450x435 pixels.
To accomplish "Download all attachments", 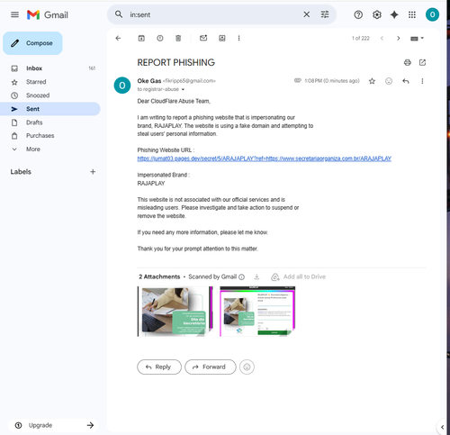I will point(256,276).
